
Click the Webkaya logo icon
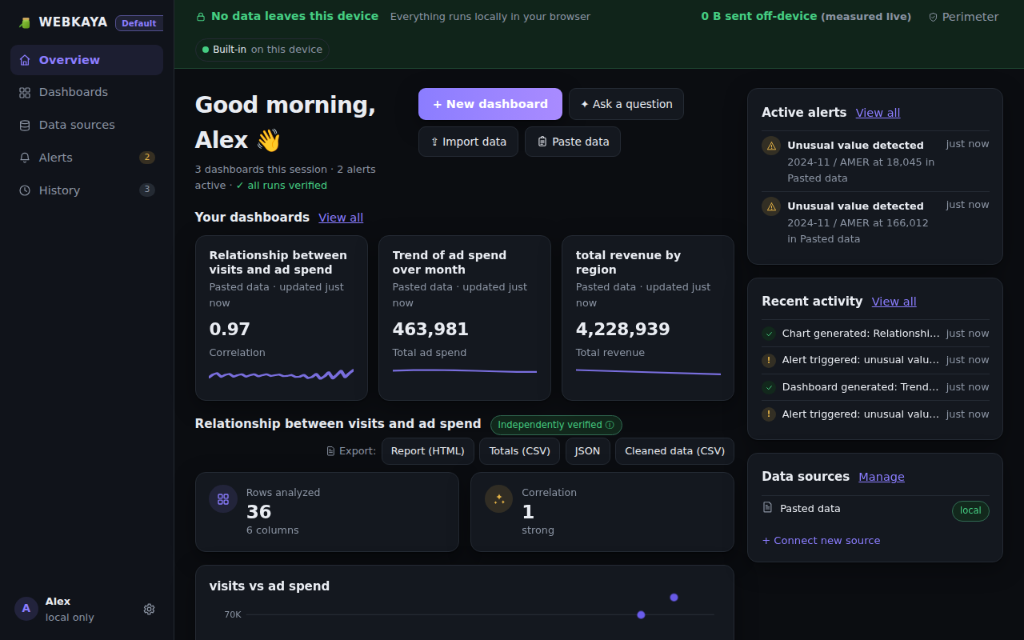[x=25, y=22]
